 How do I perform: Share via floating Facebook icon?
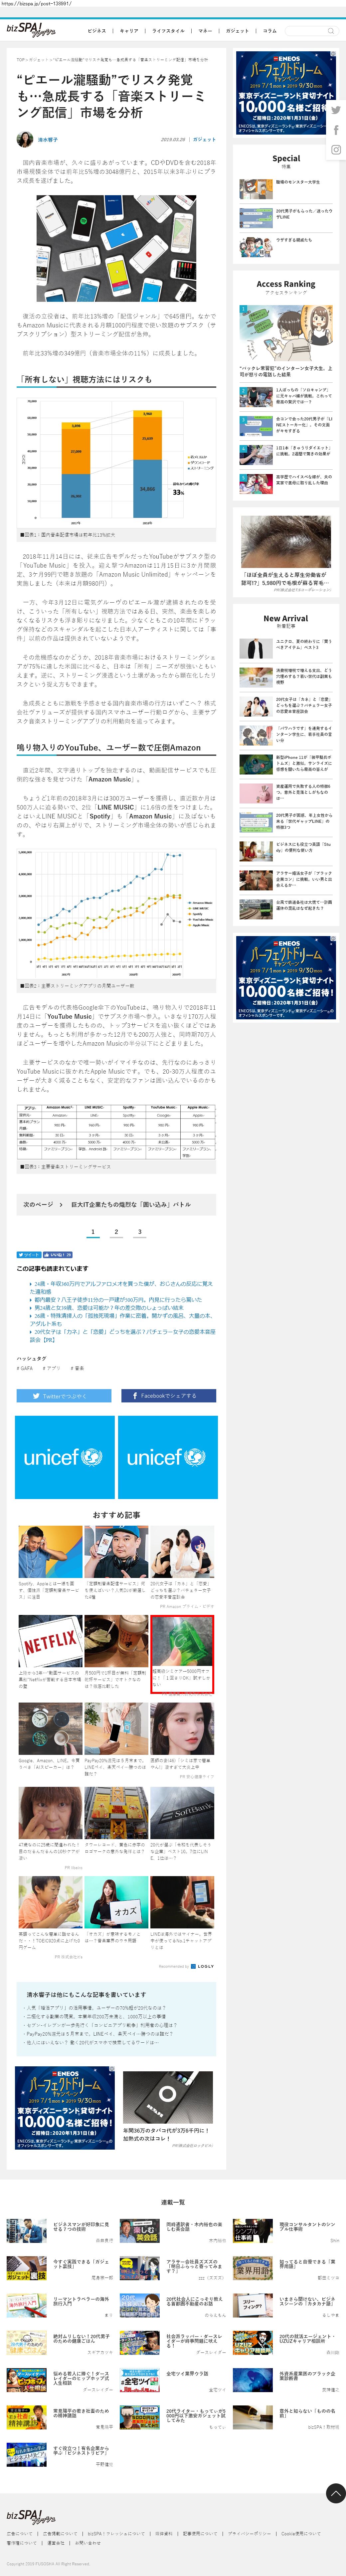pos(336,130)
